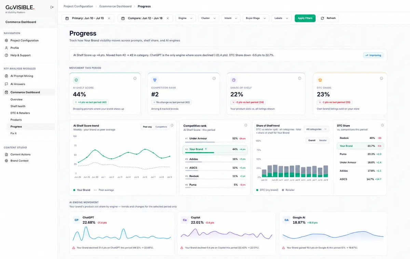Toggle the Your Brand legend item
Image resolution: width=410 pixels, height=259 pixels.
82,190
